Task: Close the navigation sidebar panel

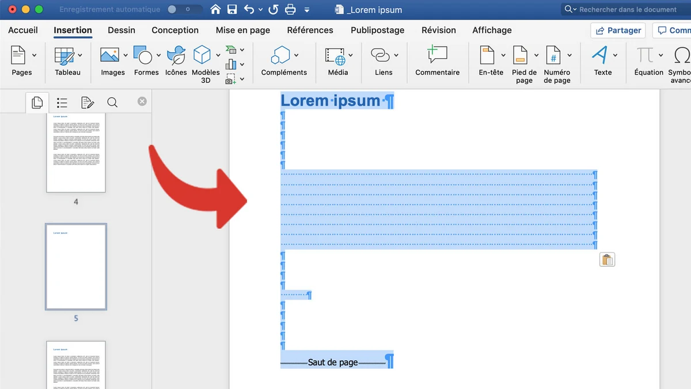Action: (x=142, y=101)
